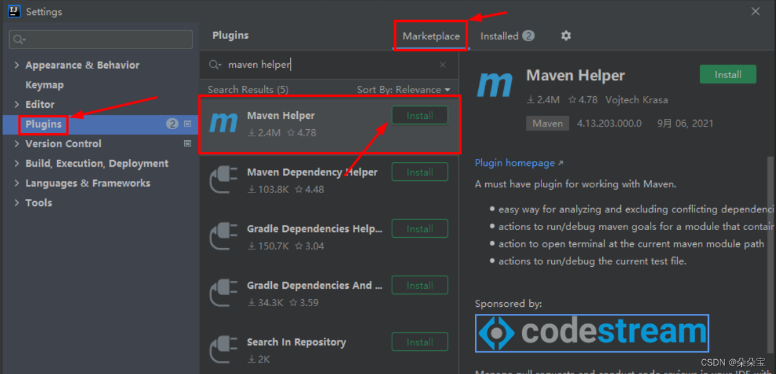776x374 pixels.
Task: Click the IntelliJ icon in the title bar
Action: (14, 11)
